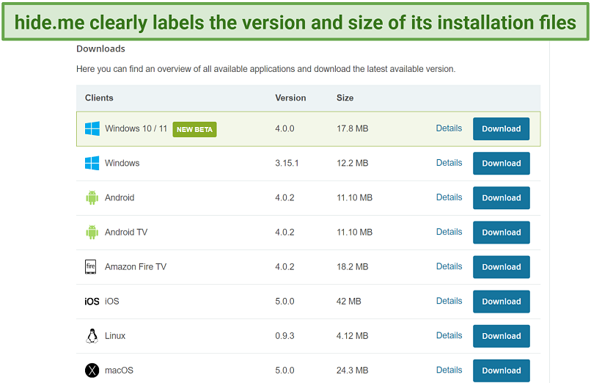Click the Linux penguin icon
The height and width of the screenshot is (383, 591).
pyautogui.click(x=92, y=336)
